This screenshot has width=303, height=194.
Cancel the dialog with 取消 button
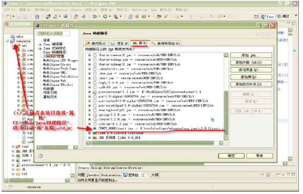point(259,156)
